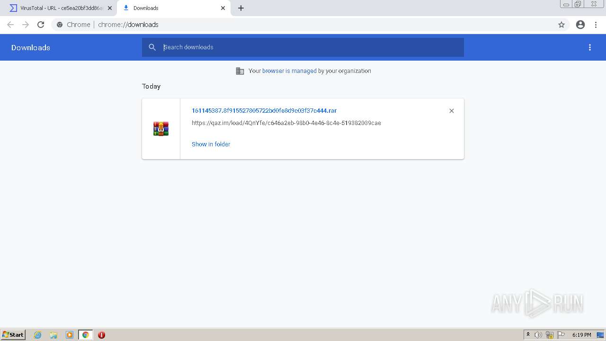Click the 6:19 PM system clock
This screenshot has width=606, height=341.
(581, 335)
